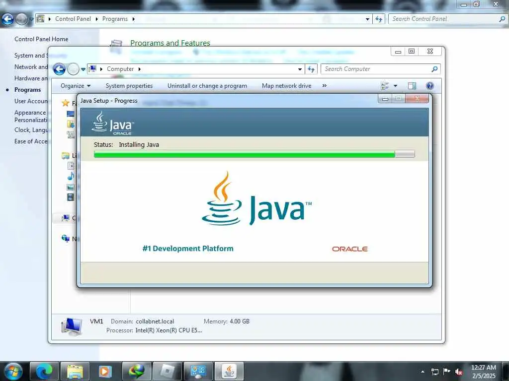This screenshot has width=509, height=381.
Task: Toggle the preview pane icon
Action: 412,86
